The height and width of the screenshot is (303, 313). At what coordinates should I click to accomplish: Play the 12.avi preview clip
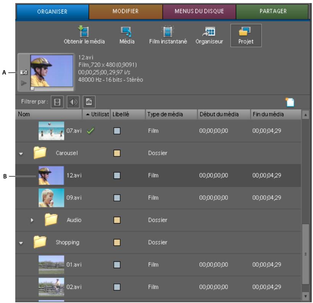point(24,83)
